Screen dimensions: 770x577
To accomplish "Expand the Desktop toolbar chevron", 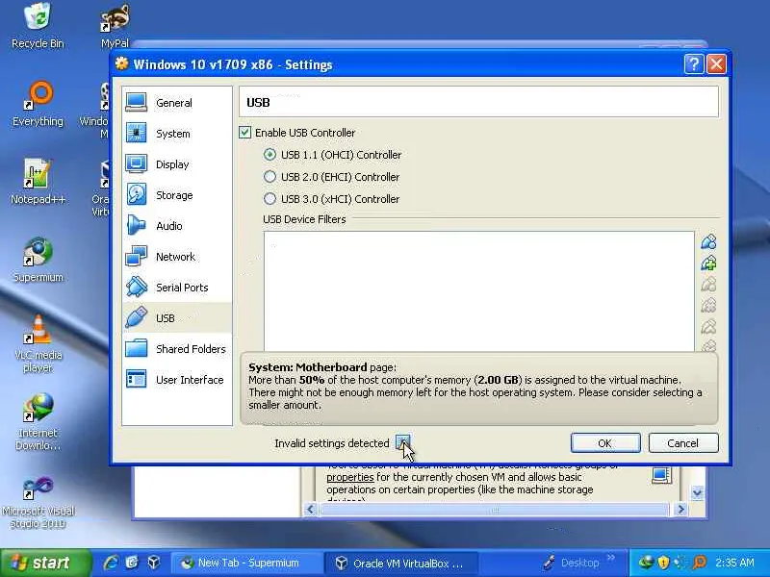I will (x=611, y=558).
